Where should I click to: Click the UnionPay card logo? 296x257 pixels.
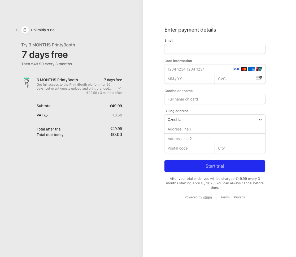pos(259,69)
